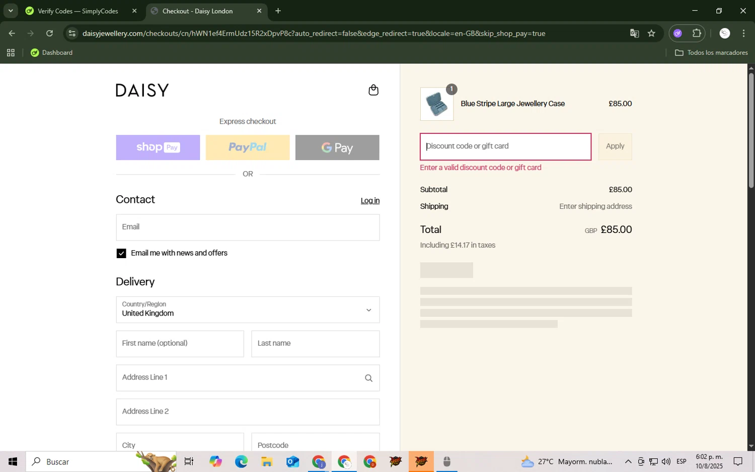Click the DAISY logo

tap(142, 90)
